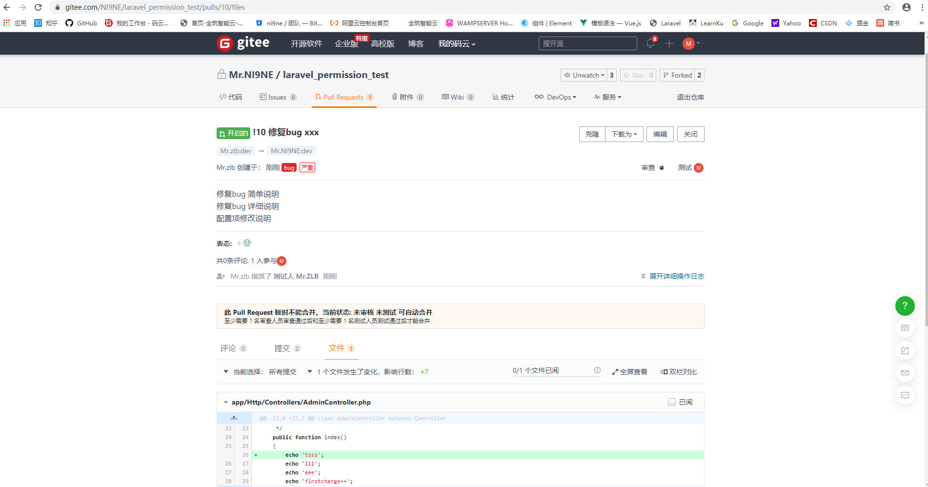Toggle 双栏对比 side-by-side diff view

pyautogui.click(x=678, y=372)
